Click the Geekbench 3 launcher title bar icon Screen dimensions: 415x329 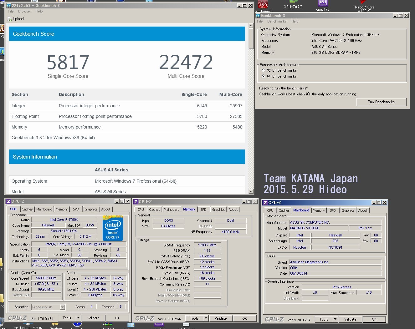[258, 16]
